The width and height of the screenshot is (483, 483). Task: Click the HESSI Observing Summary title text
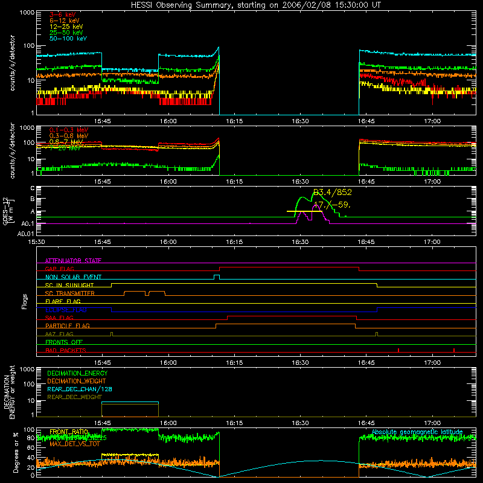[255, 5]
